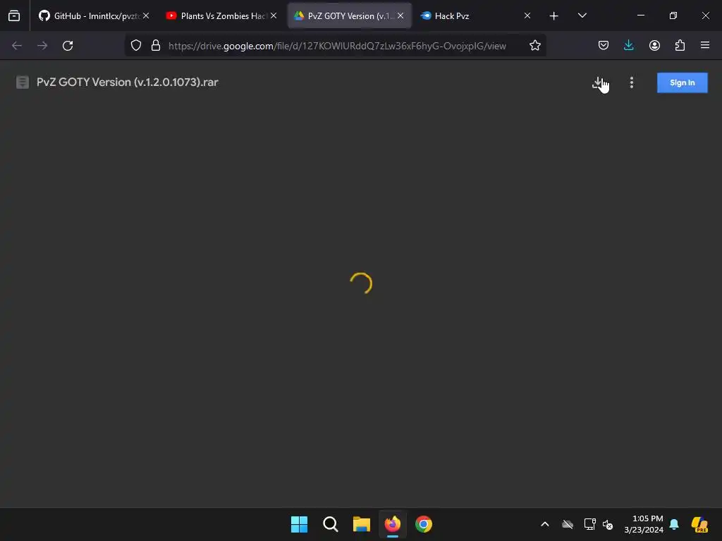This screenshot has height=541, width=722.
Task: Open Firefox account menu
Action: click(654, 46)
